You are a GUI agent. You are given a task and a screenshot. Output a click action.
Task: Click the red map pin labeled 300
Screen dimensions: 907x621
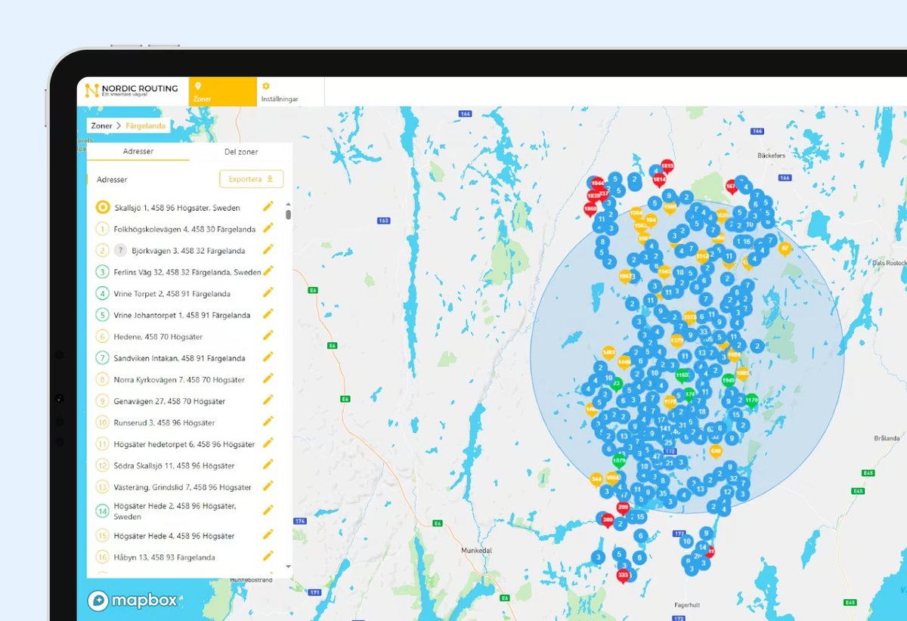coord(607,520)
